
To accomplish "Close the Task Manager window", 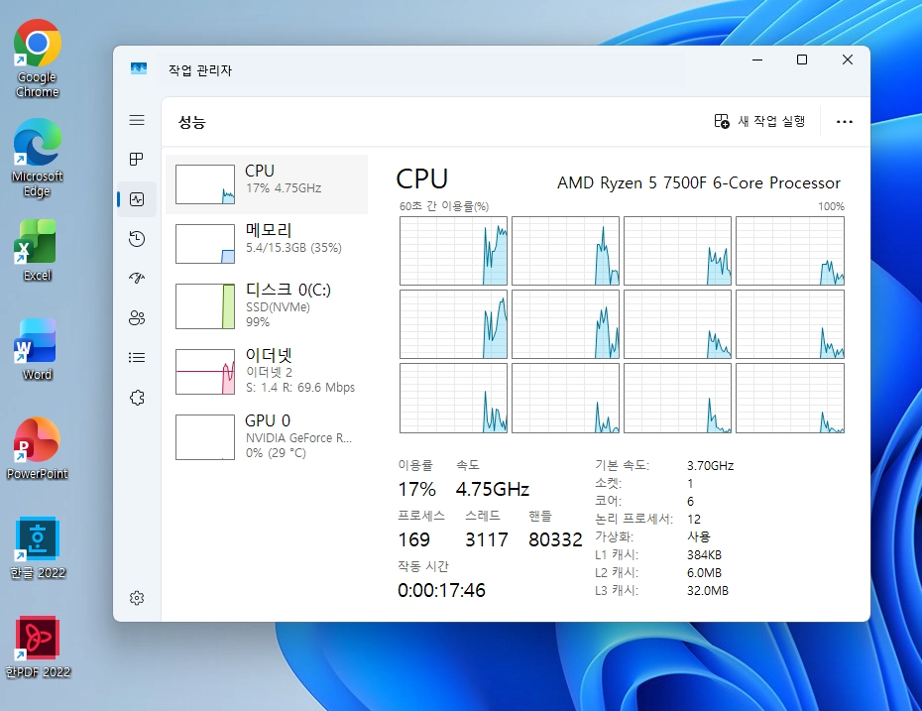I will [848, 59].
